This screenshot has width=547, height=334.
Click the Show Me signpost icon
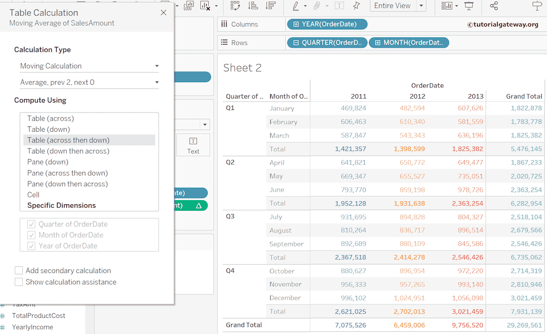[x=537, y=5]
